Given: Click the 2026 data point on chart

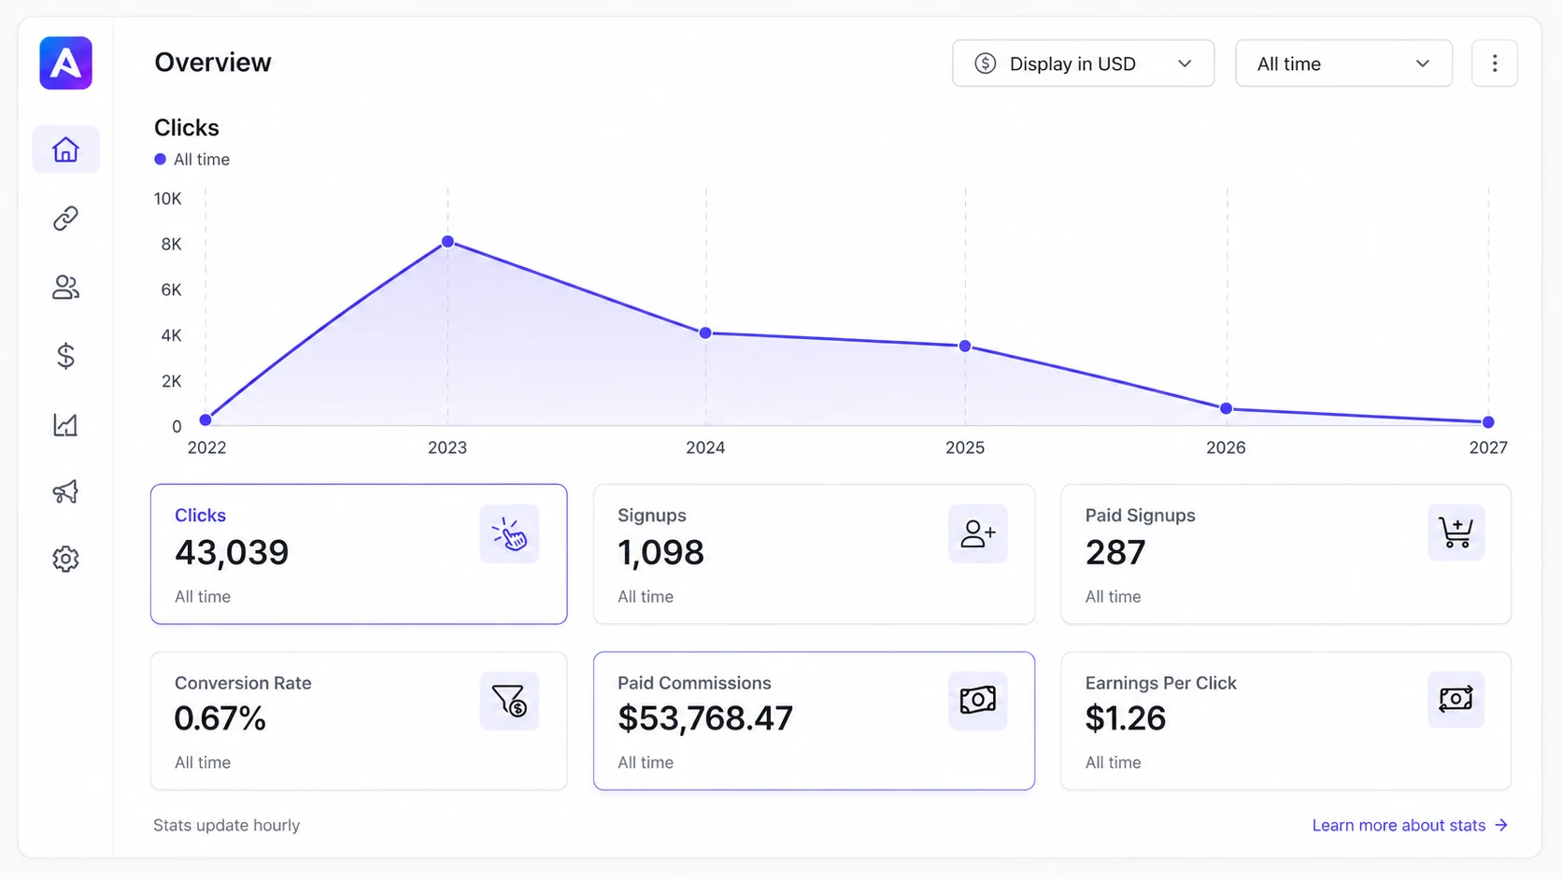Looking at the screenshot, I should [1227, 408].
